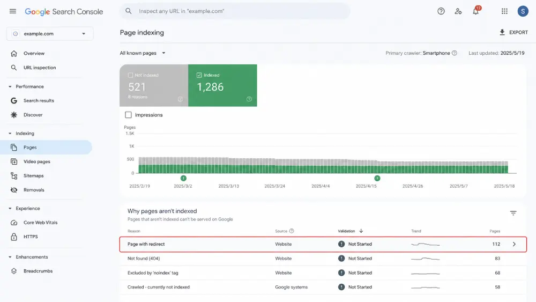Click the EXPORT button
The width and height of the screenshot is (536, 302).
point(514,33)
